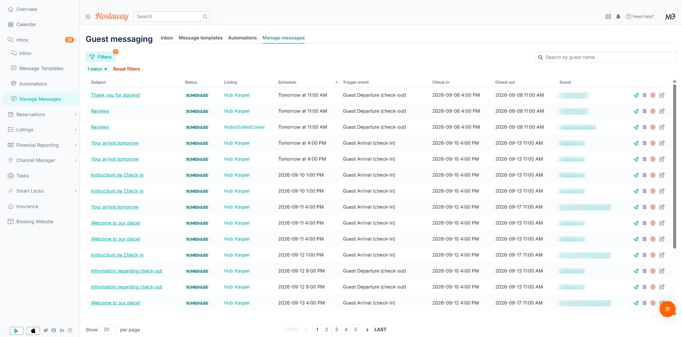Click the Reset filters link

point(127,69)
